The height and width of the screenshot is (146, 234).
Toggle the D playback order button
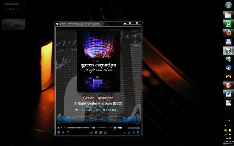click(x=58, y=128)
